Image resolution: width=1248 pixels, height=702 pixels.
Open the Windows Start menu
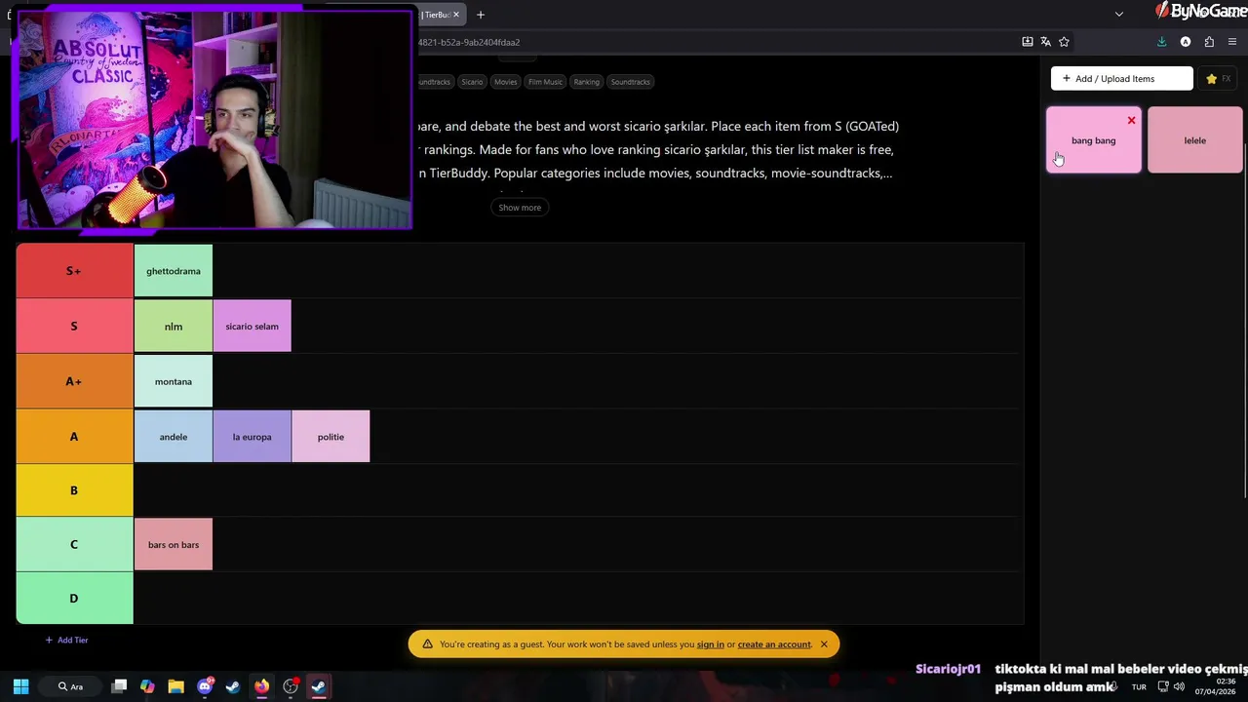click(x=20, y=686)
